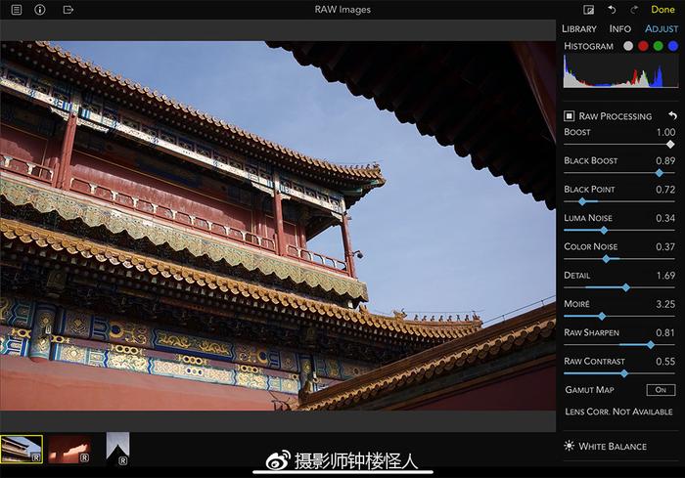Click the Boost value 1.00

[665, 132]
